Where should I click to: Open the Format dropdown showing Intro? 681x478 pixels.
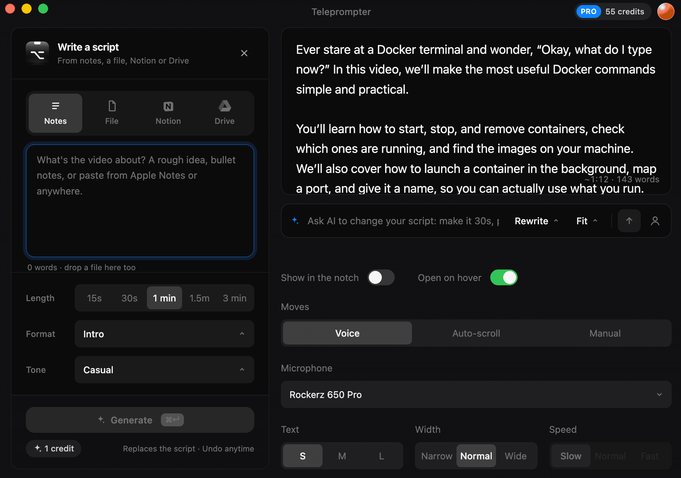click(165, 334)
